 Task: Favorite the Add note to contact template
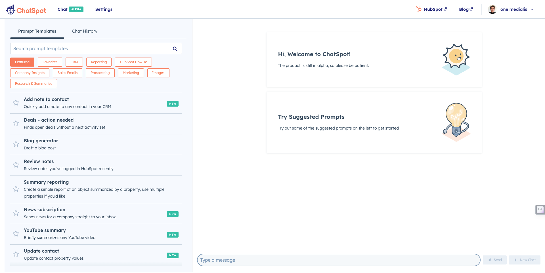16,103
